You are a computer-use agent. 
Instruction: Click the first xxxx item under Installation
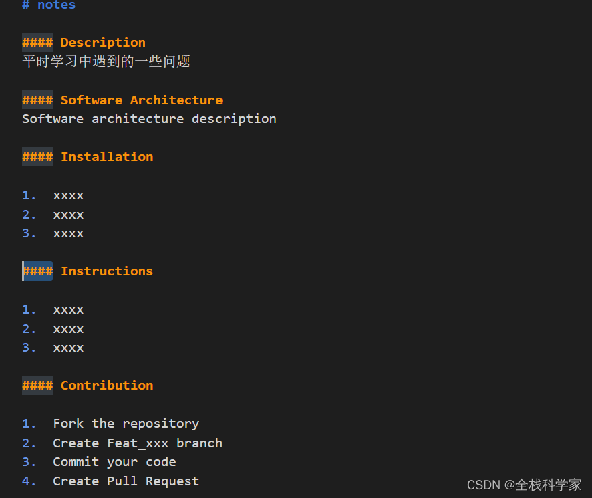68,195
